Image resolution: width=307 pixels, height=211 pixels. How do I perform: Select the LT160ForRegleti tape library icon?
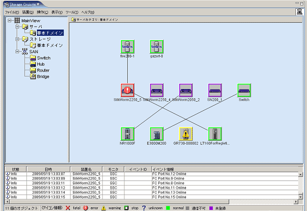click(215, 134)
